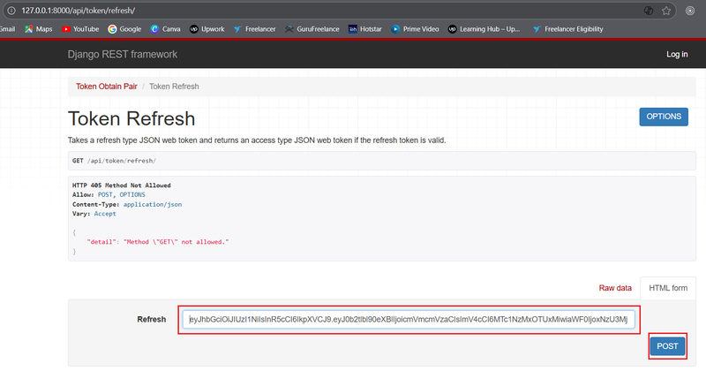Bookmark this page with the star icon
Viewport: 706px width, 386px height.
pyautogui.click(x=666, y=11)
